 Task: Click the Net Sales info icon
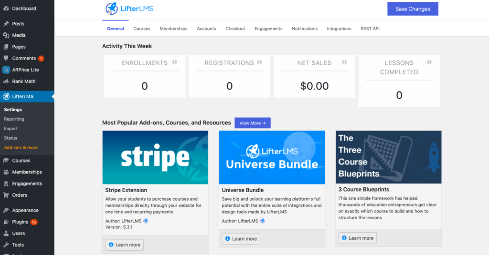click(x=344, y=62)
